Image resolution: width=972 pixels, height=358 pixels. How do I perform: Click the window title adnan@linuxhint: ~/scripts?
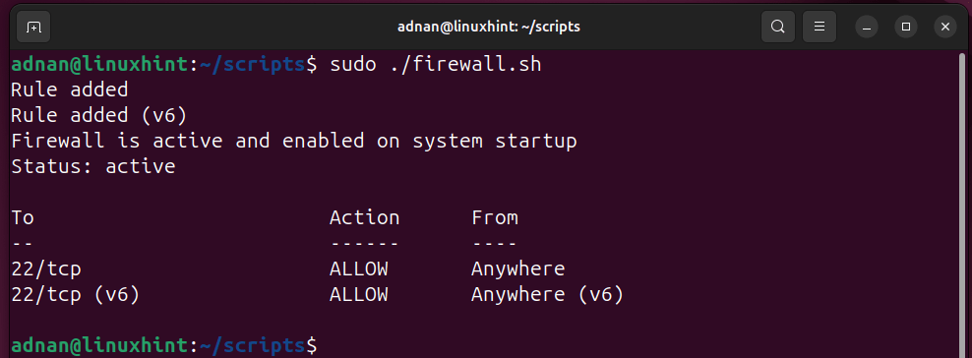(x=489, y=27)
